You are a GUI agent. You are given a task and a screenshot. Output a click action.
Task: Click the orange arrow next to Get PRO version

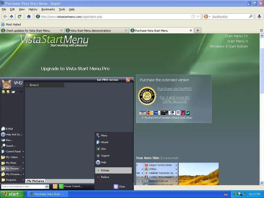click(x=128, y=80)
